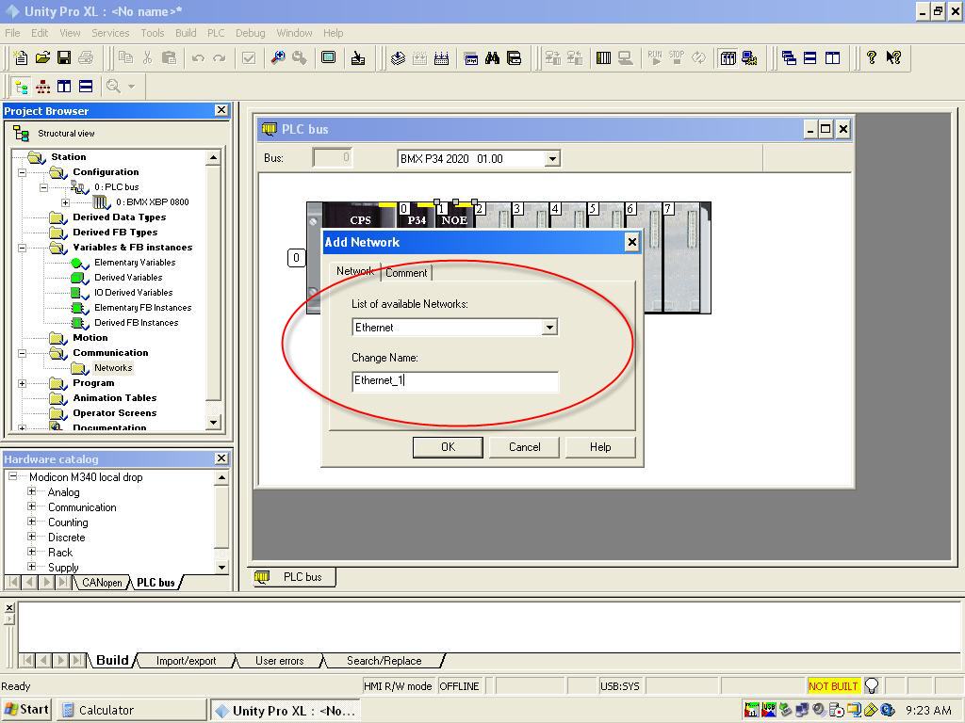Click OK in Add Network dialog
Viewport: 965px width, 723px height.
click(x=448, y=447)
